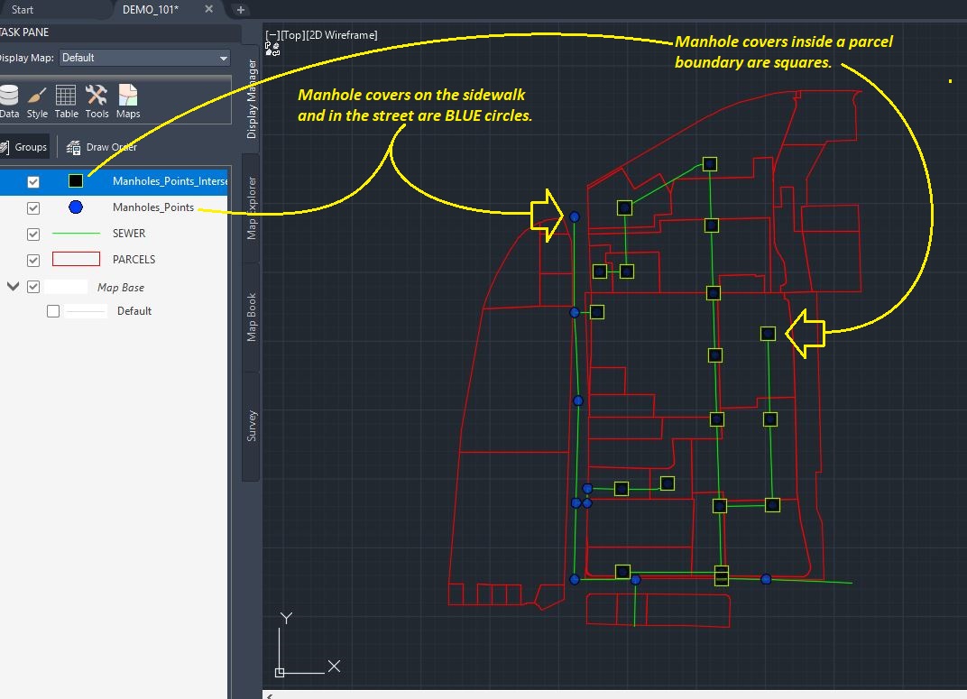Open a new drawing tab with plus
Viewport: 967px width, 699px height.
[241, 10]
